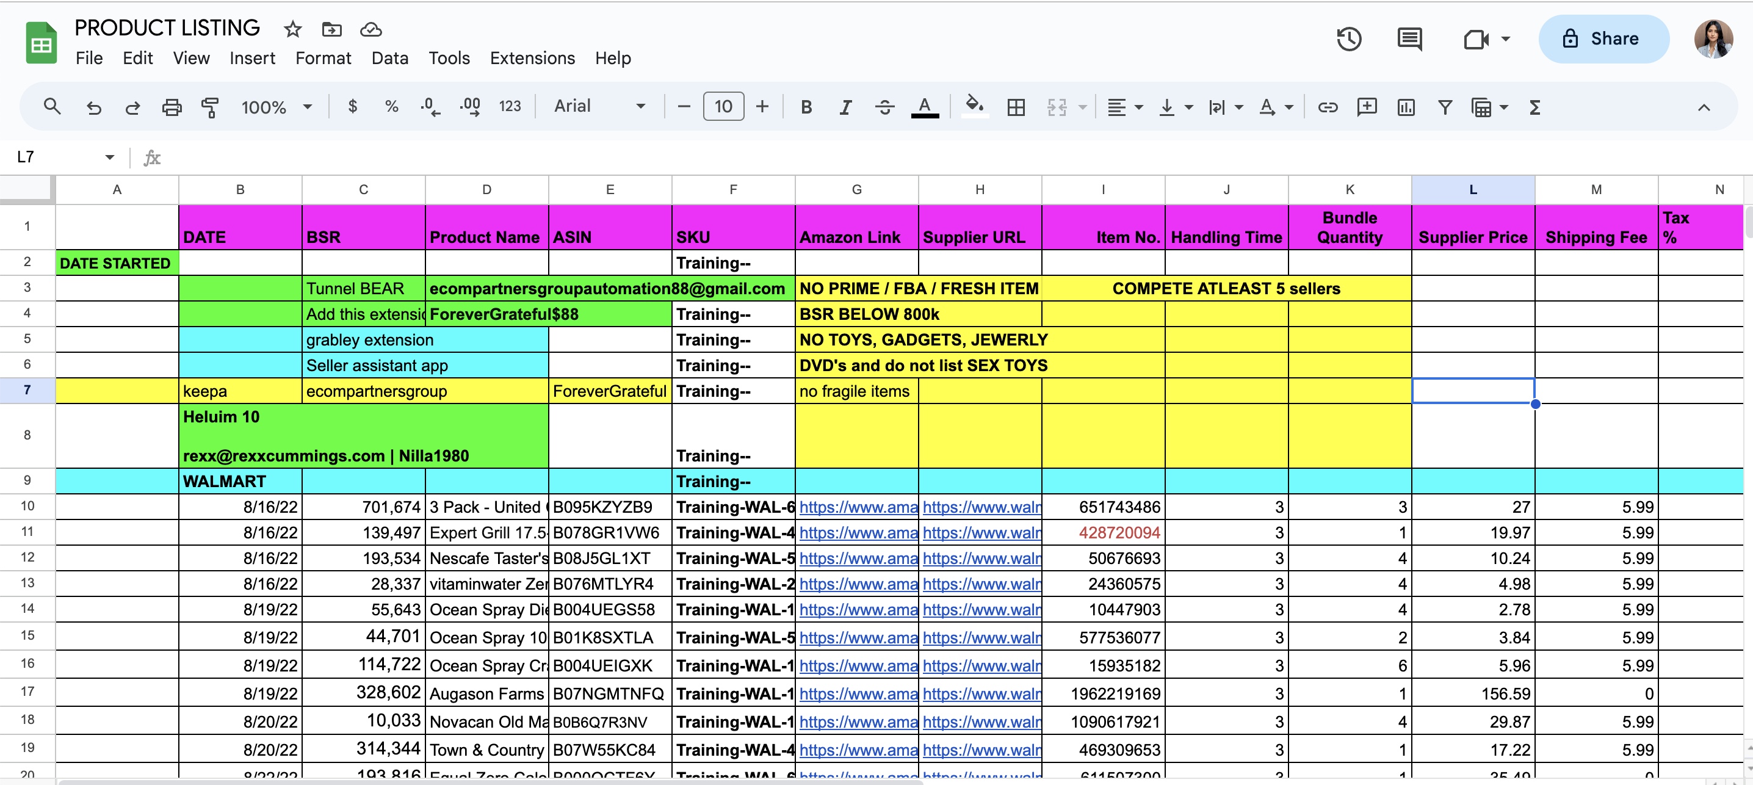The width and height of the screenshot is (1753, 785).
Task: Toggle italic formatting
Action: [x=845, y=107]
